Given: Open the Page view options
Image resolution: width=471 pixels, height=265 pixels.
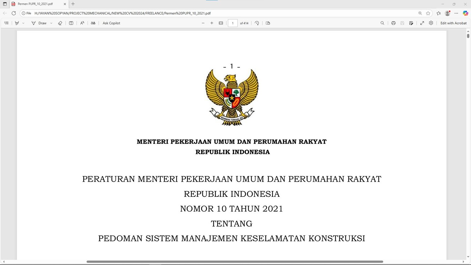Looking at the screenshot, I should [268, 23].
